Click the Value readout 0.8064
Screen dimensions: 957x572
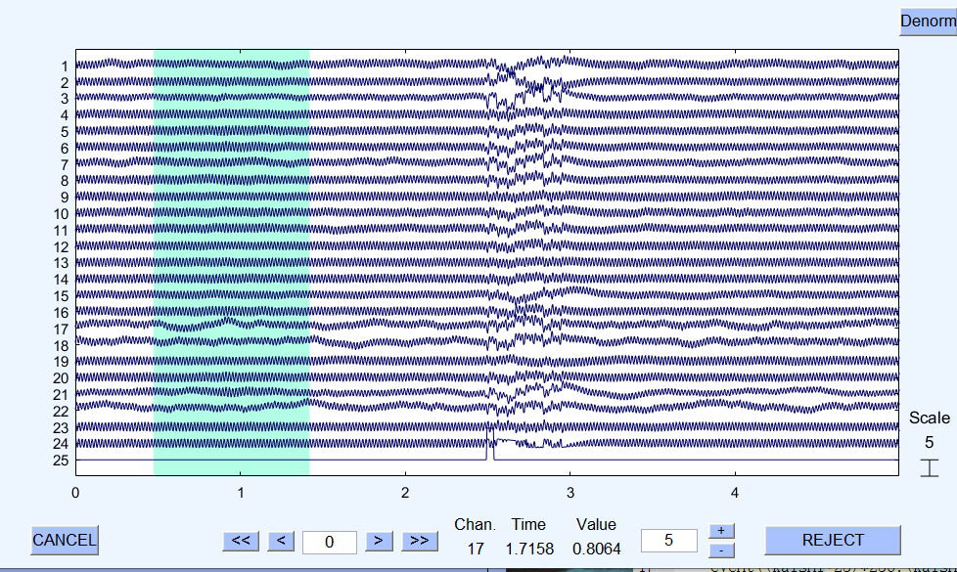tap(596, 549)
